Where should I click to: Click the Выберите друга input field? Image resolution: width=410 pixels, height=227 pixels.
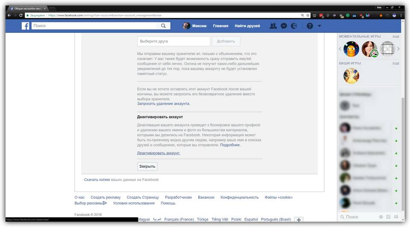(x=174, y=41)
